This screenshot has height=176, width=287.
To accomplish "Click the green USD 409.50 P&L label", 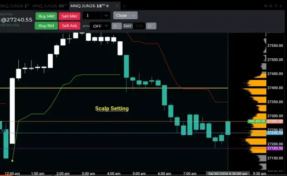I will tap(257, 121).
